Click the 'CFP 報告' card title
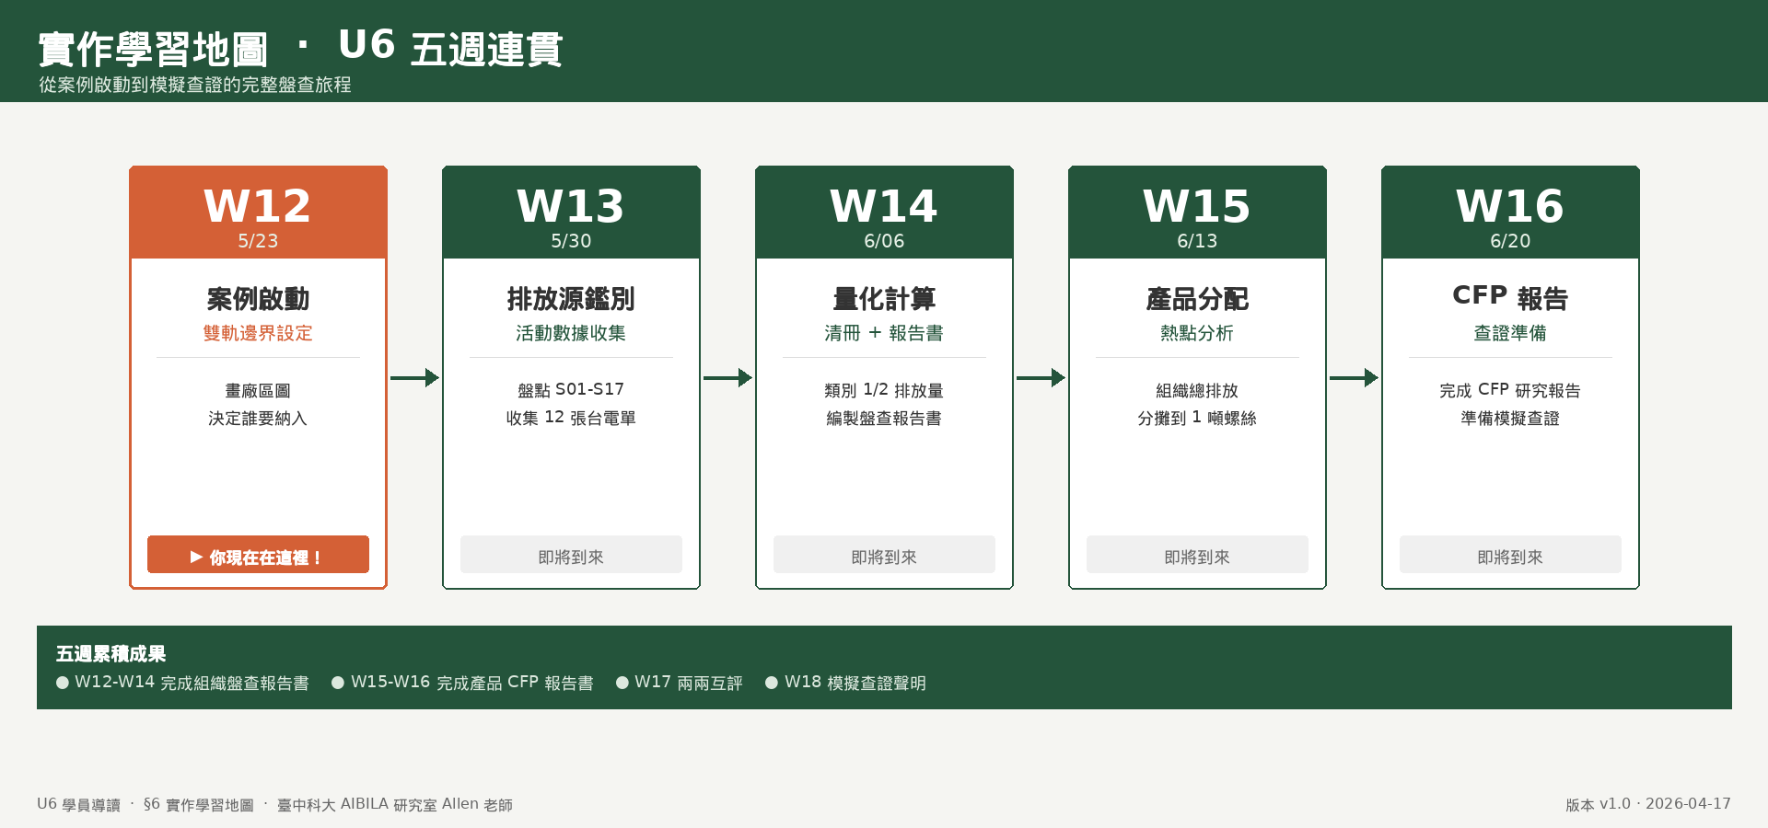The width and height of the screenshot is (1768, 828). coord(1510,297)
